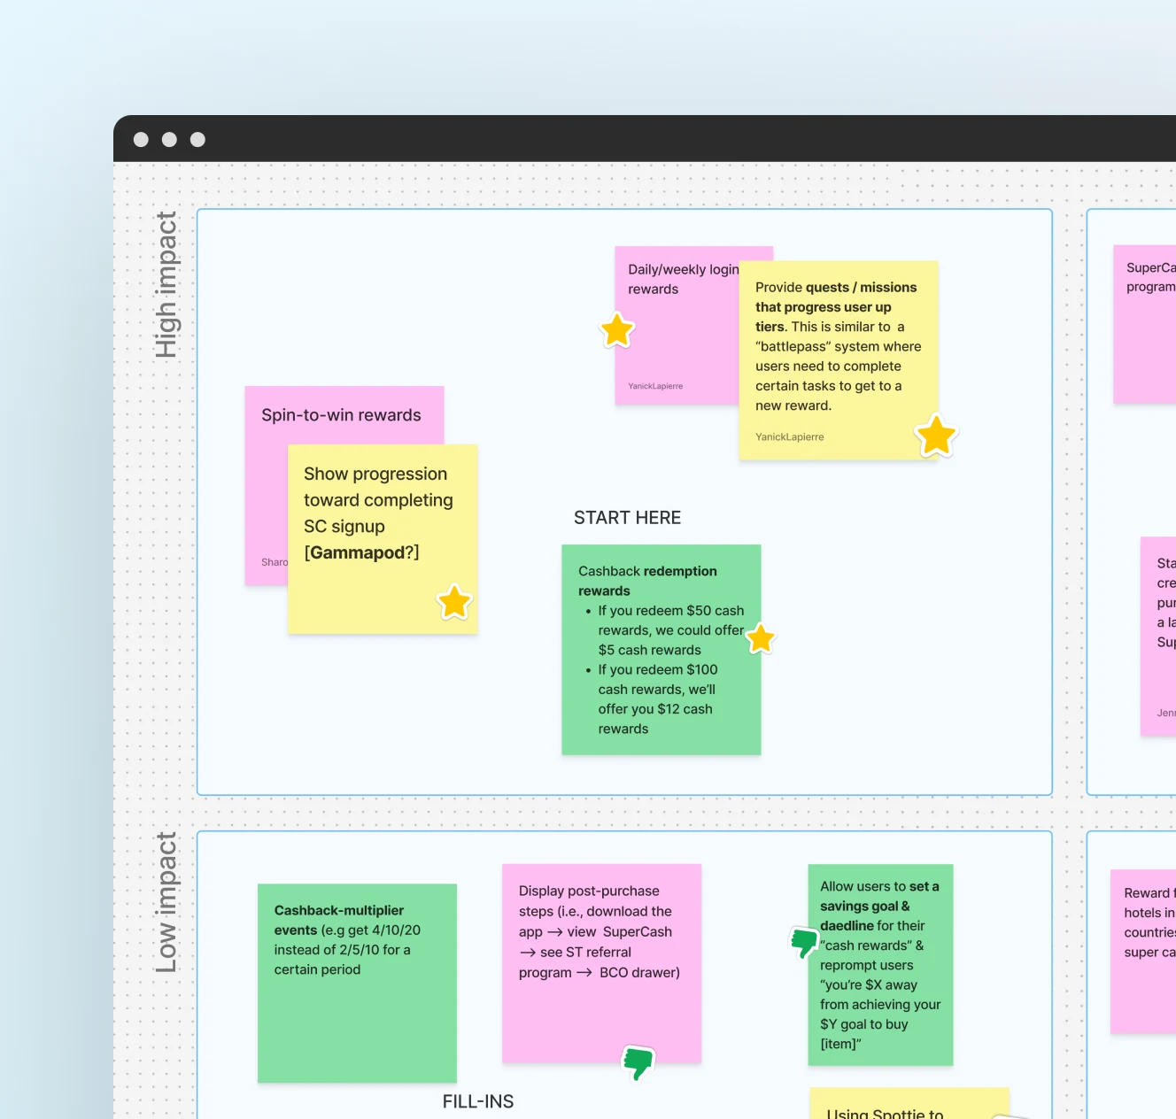Click the star on the SC signup progression note
Viewport: 1176px width, 1119px height.
pos(454,602)
